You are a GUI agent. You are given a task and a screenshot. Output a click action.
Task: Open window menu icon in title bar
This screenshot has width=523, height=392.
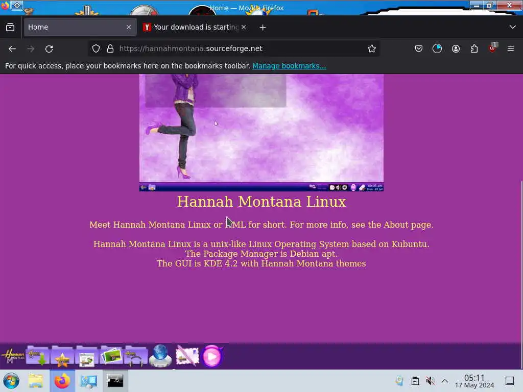(x=17, y=5)
